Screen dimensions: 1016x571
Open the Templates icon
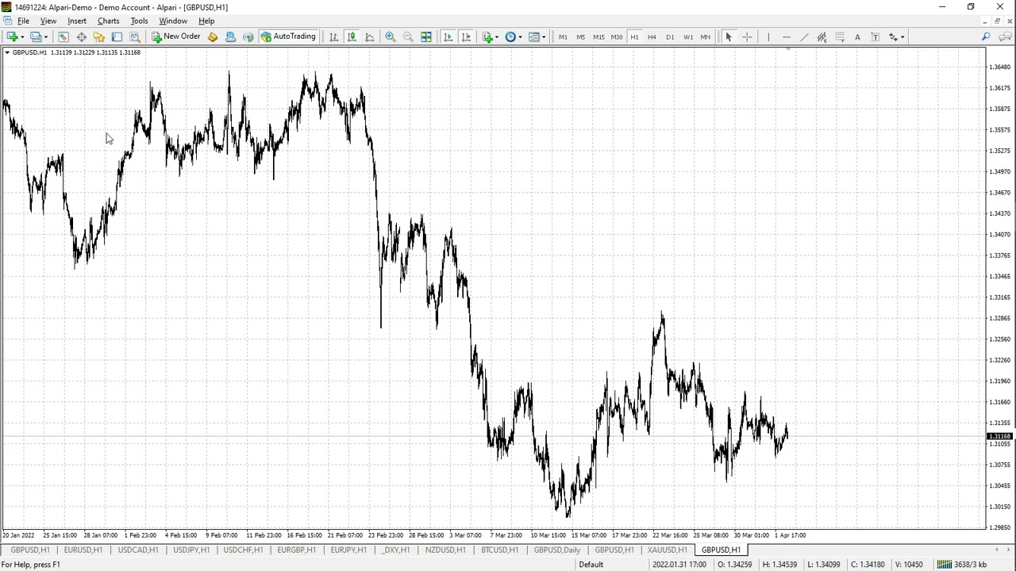[534, 36]
